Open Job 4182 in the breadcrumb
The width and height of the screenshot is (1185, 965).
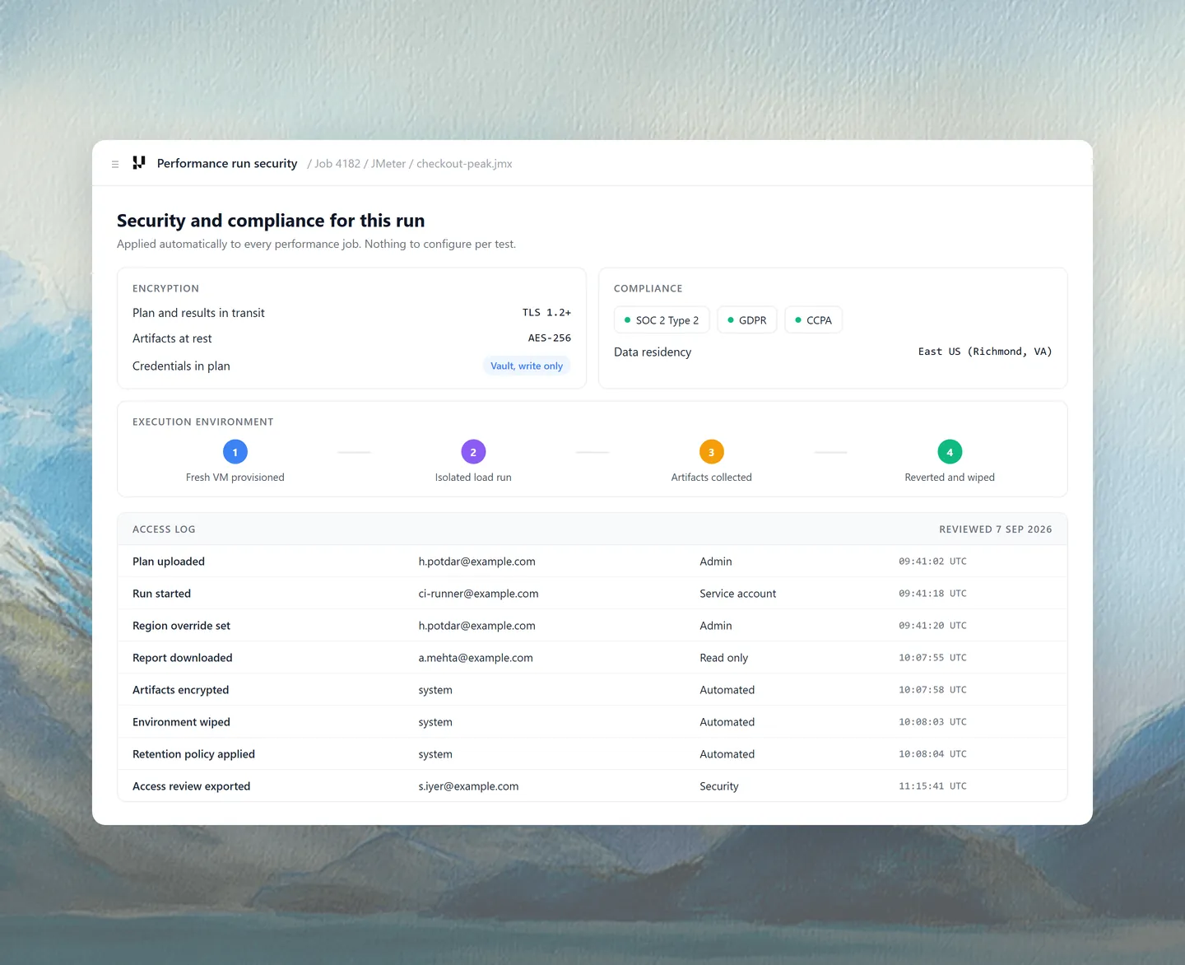(337, 164)
